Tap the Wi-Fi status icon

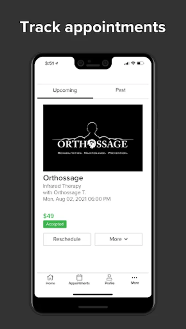(133, 63)
